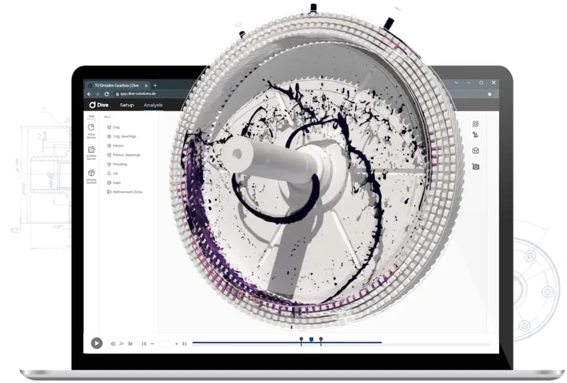Switch to the Setup tab

pyautogui.click(x=127, y=105)
